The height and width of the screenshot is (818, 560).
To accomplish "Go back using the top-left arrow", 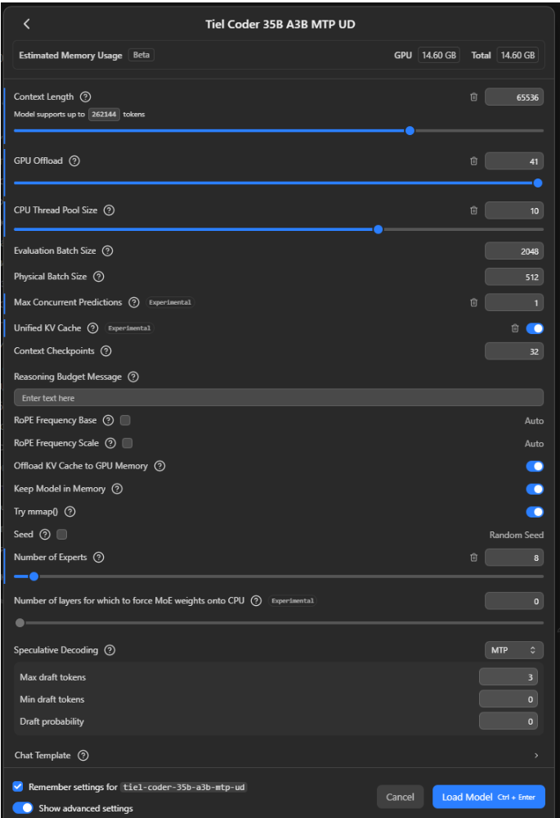I will coord(26,24).
